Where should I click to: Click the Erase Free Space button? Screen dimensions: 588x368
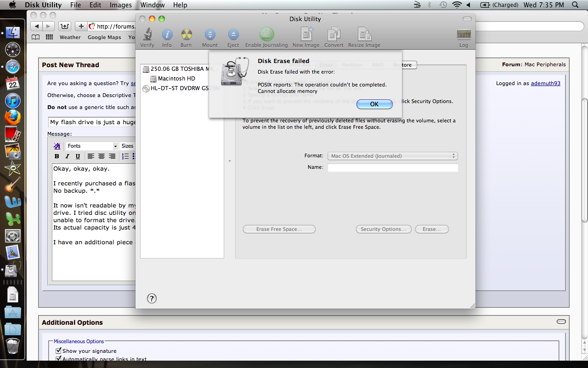point(279,229)
